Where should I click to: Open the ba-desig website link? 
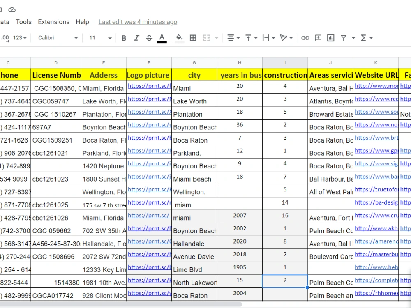coord(376,202)
